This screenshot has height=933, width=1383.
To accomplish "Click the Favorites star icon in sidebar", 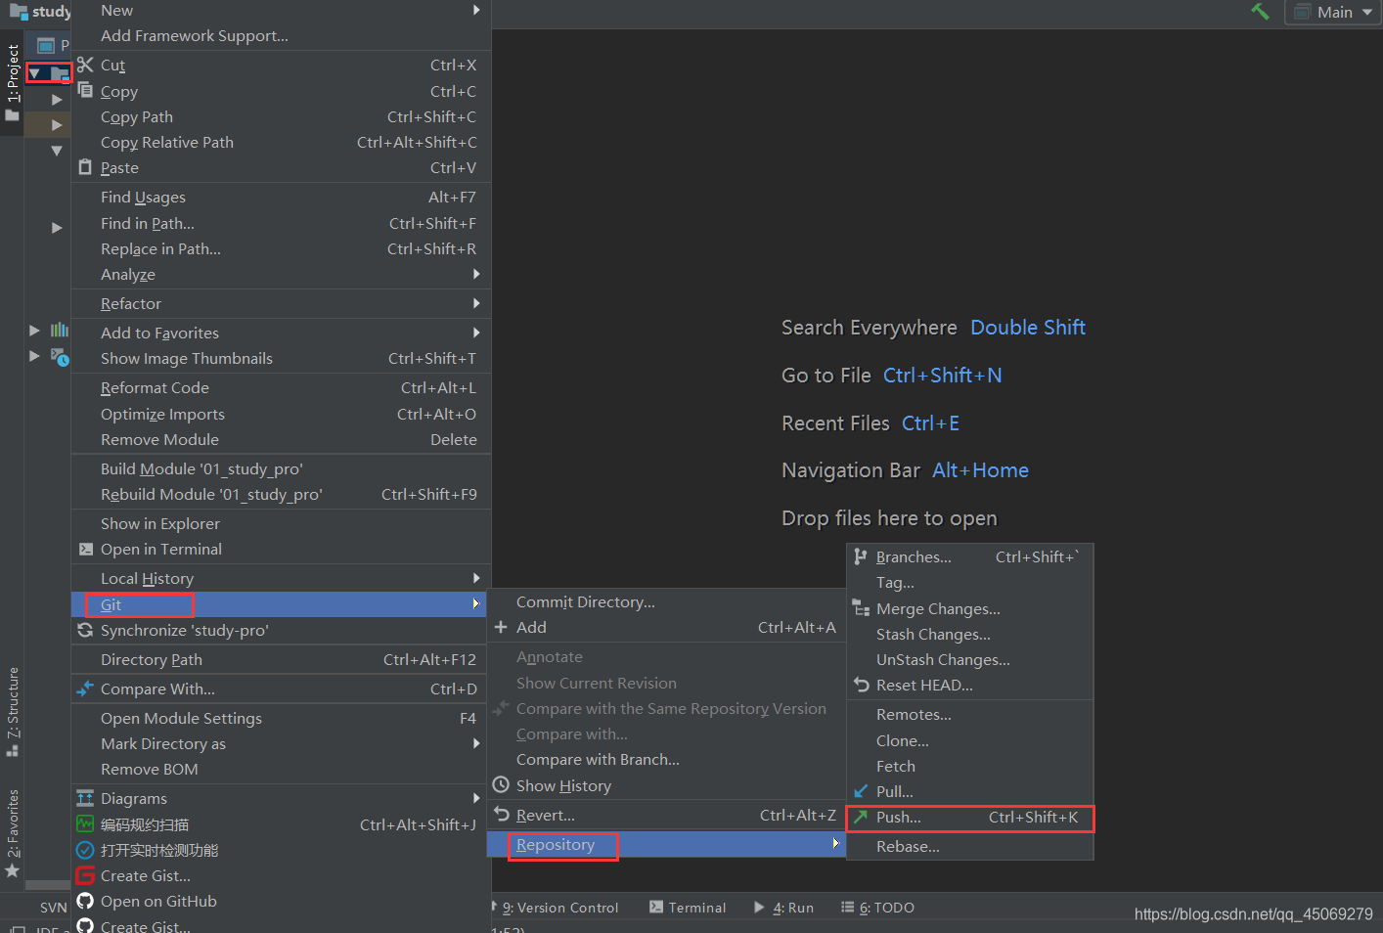I will 13,870.
